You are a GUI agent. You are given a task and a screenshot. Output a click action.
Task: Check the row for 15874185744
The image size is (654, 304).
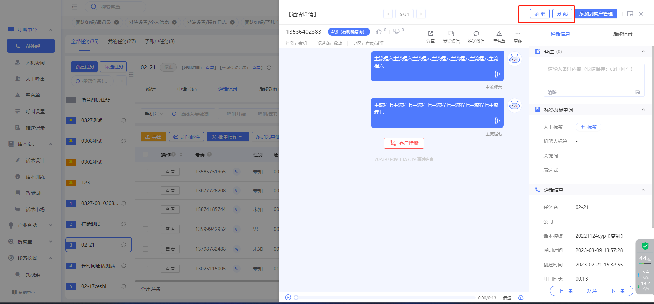pyautogui.click(x=145, y=209)
